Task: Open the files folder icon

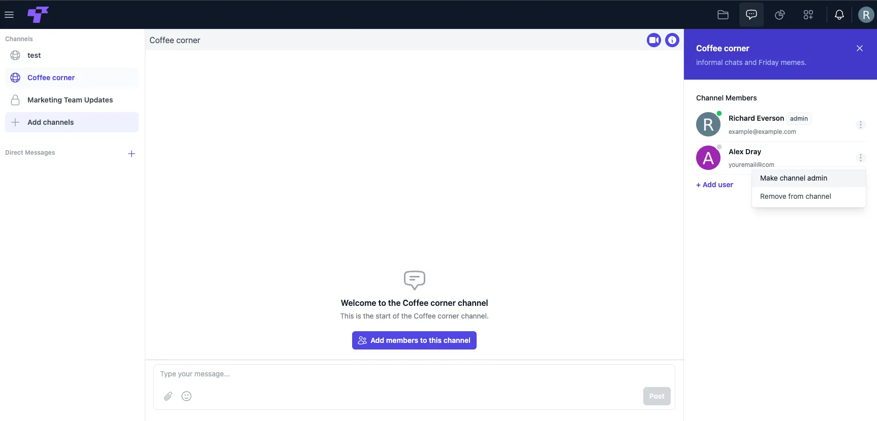Action: (723, 15)
